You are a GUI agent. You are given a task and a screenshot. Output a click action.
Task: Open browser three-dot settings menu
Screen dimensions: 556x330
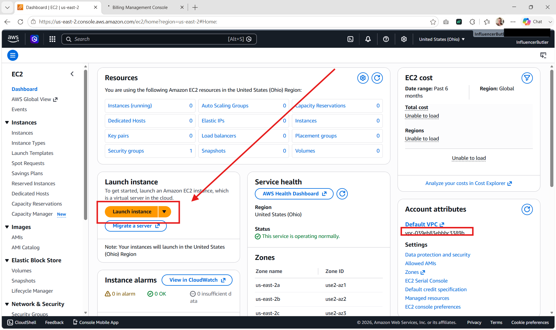[x=513, y=22]
